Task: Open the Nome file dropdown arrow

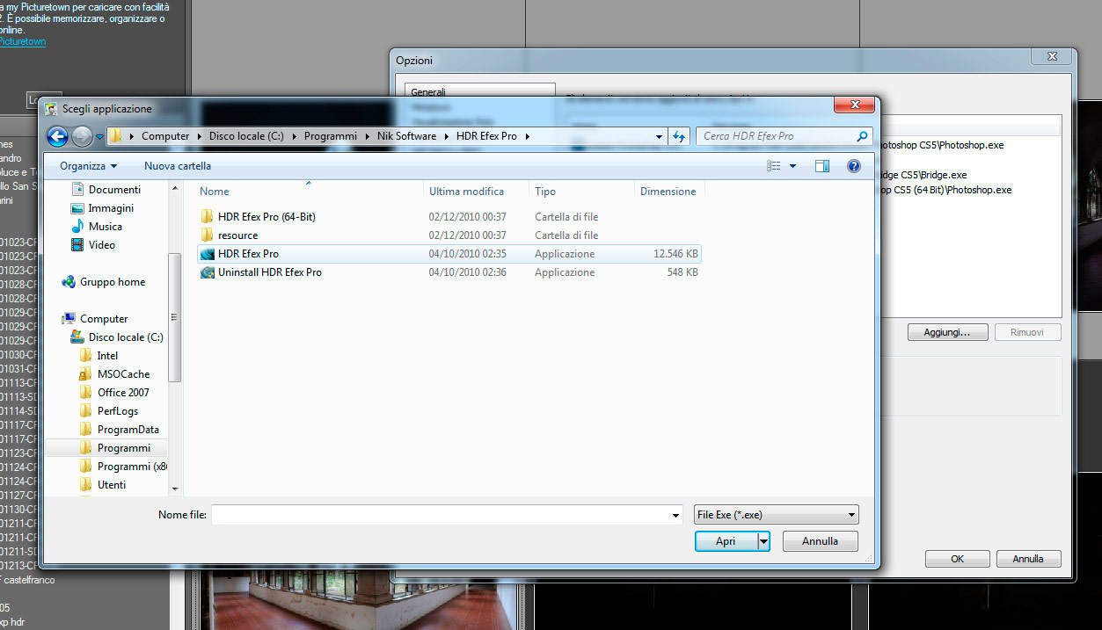Action: click(x=675, y=516)
